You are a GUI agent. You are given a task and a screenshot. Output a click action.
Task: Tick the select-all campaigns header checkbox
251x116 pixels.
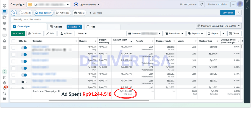(14, 41)
